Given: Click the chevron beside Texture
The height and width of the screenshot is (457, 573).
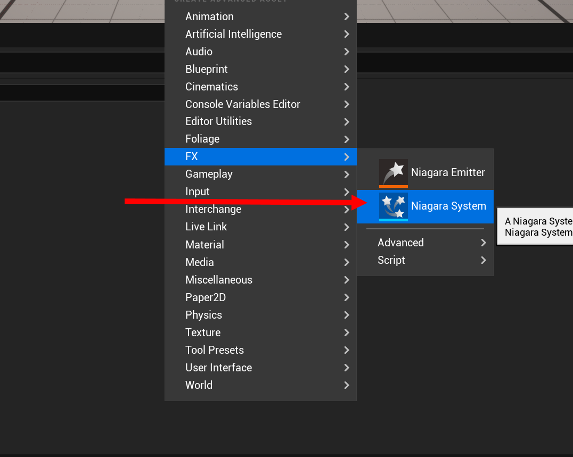Looking at the screenshot, I should 347,332.
